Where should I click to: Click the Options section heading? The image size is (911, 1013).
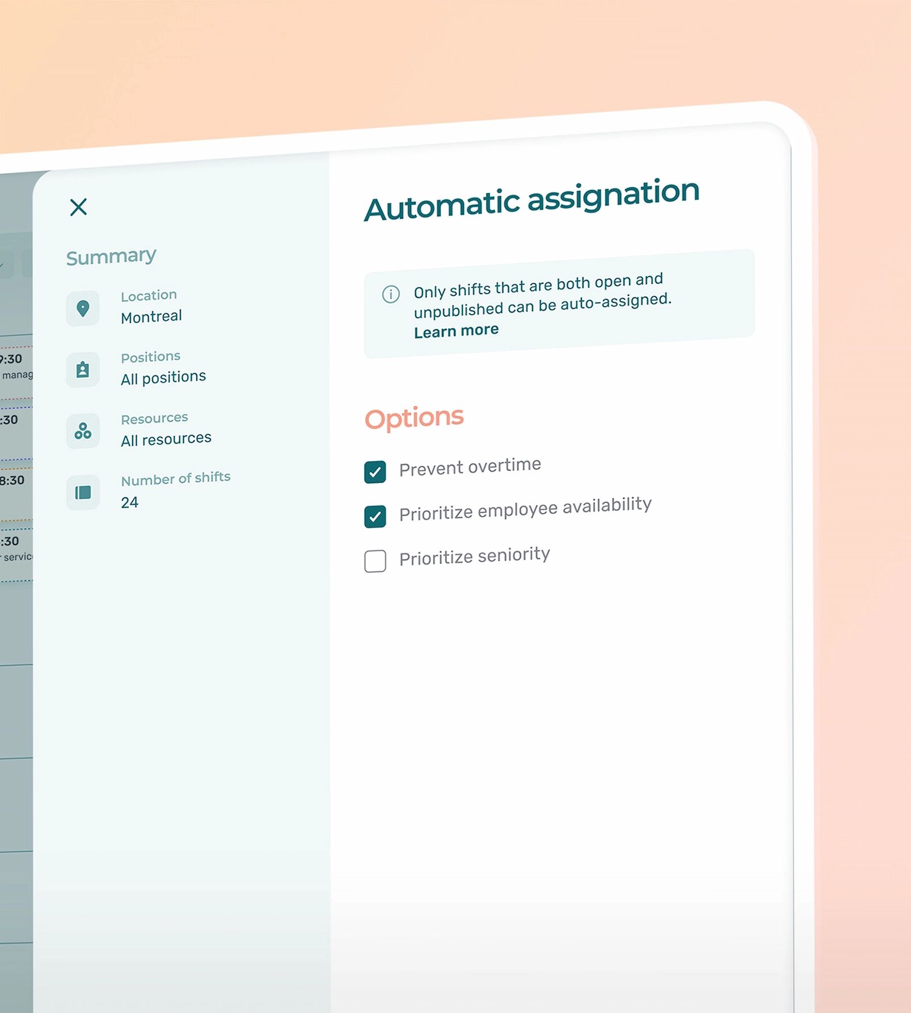click(x=414, y=418)
